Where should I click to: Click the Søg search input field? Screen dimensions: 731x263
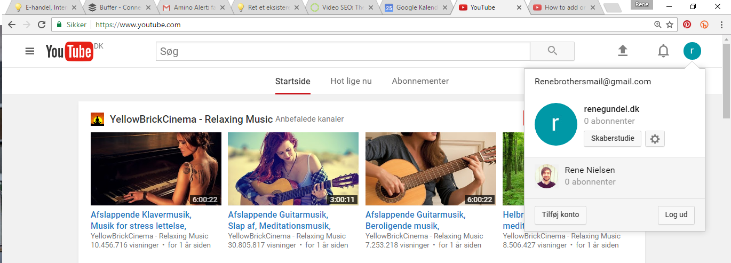tap(343, 51)
